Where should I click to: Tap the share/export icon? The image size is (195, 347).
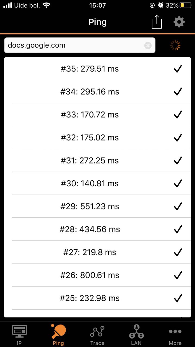[156, 22]
